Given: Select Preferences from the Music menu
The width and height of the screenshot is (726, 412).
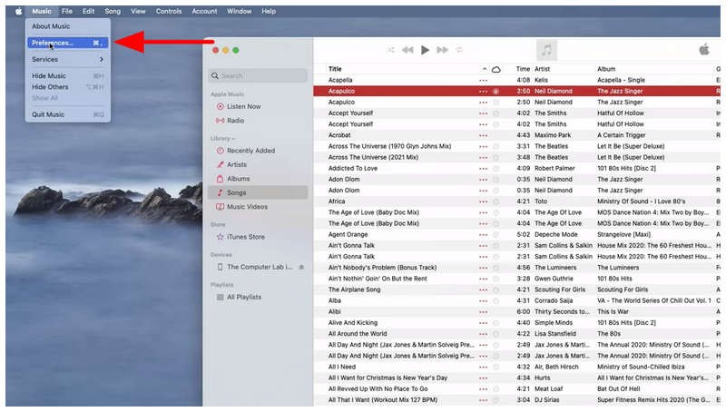Looking at the screenshot, I should (x=67, y=43).
